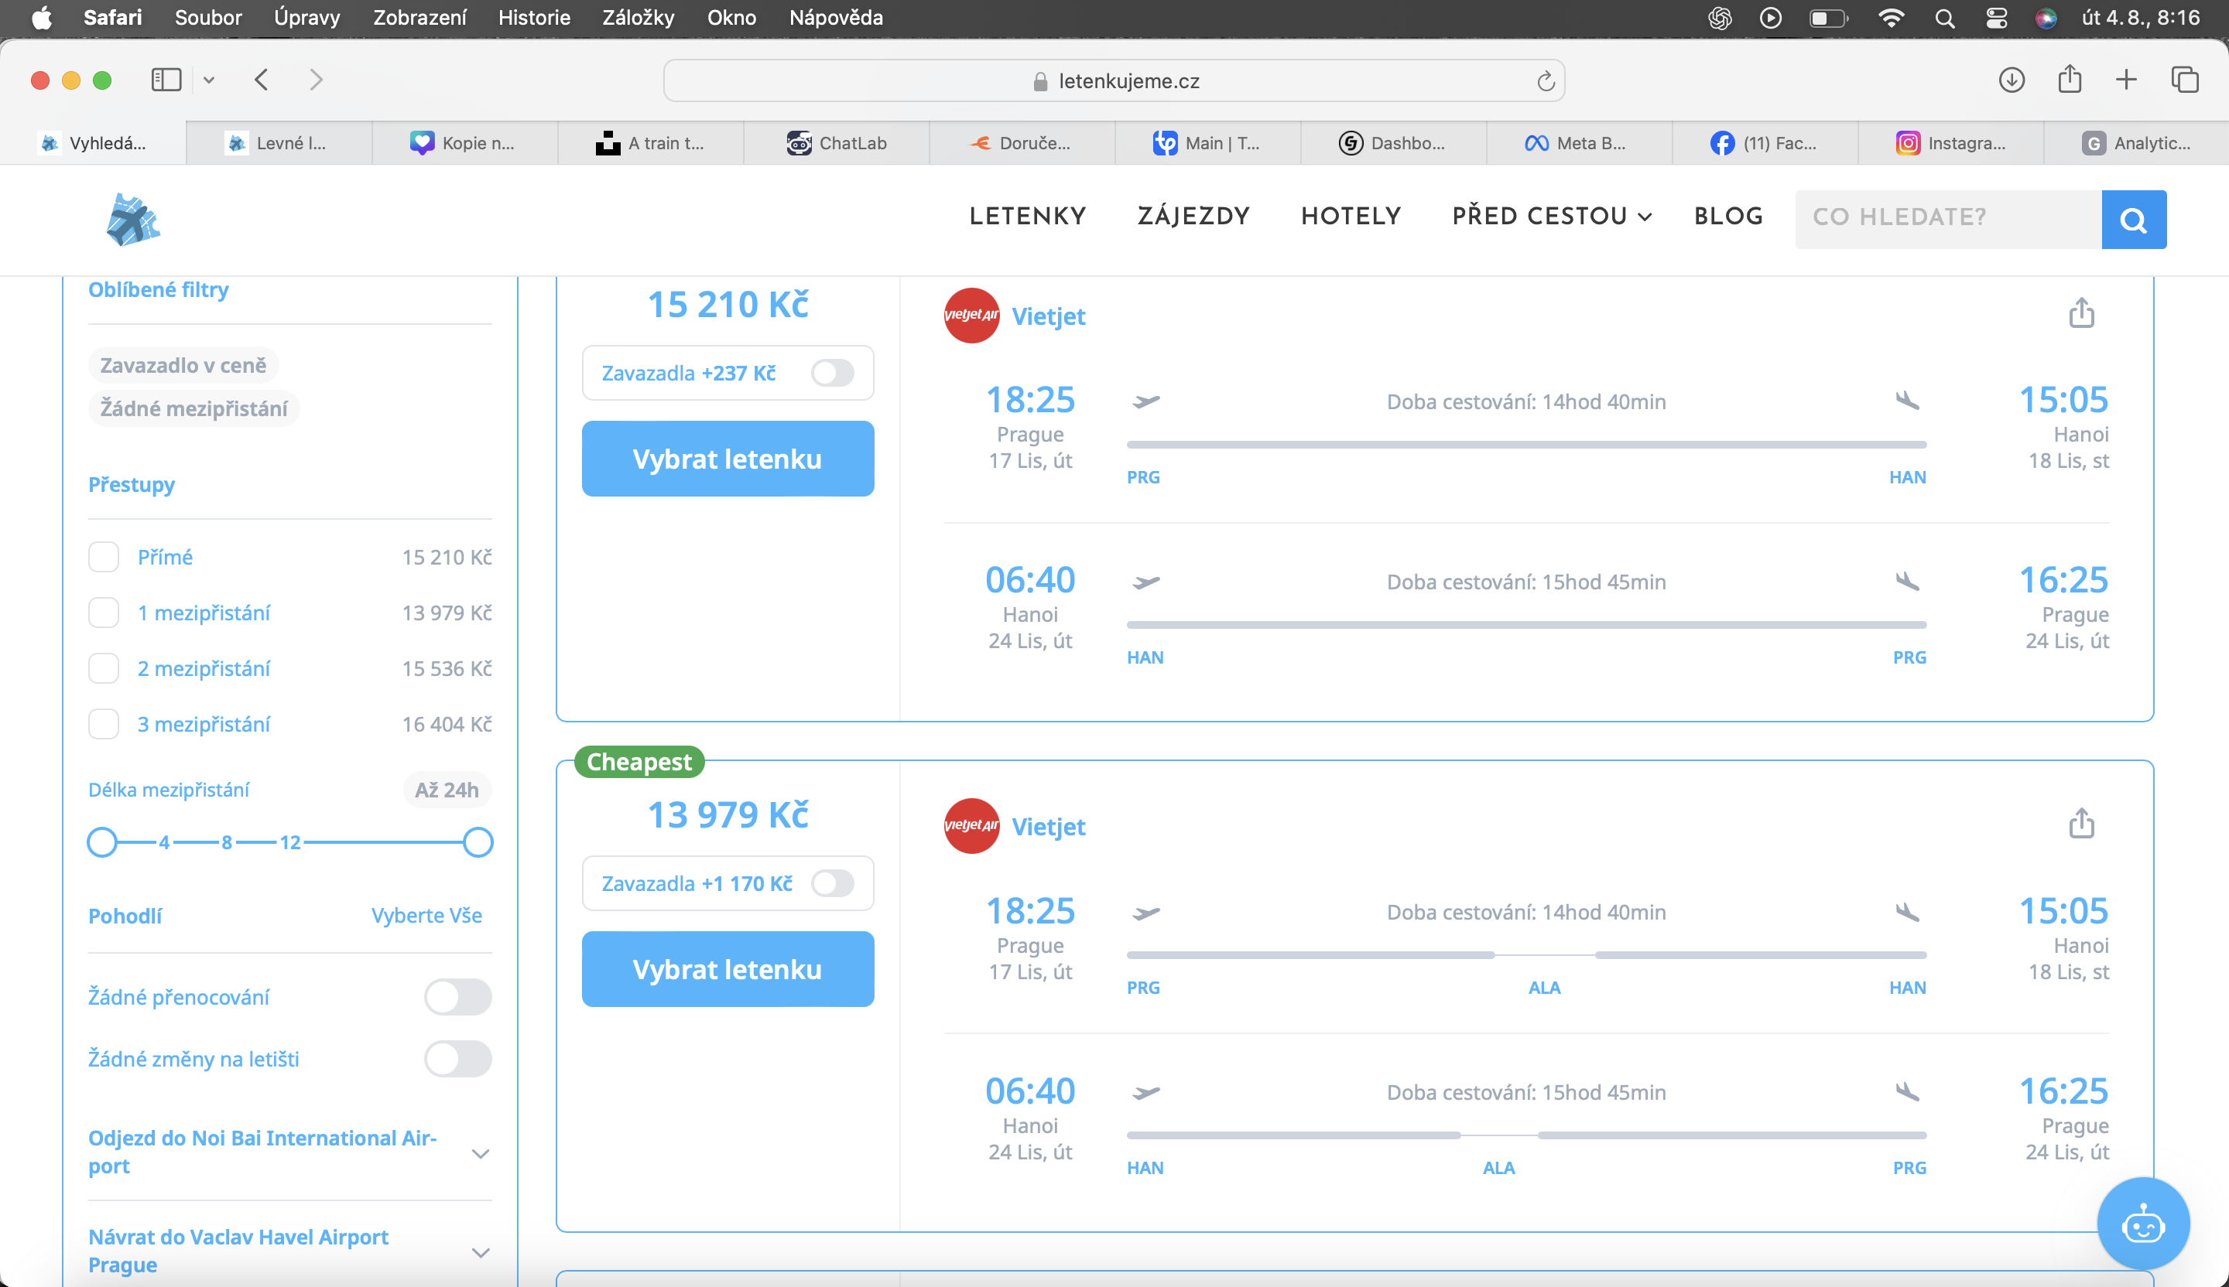Click the ChatGPT menu bar icon
The image size is (2229, 1287).
tap(1720, 18)
